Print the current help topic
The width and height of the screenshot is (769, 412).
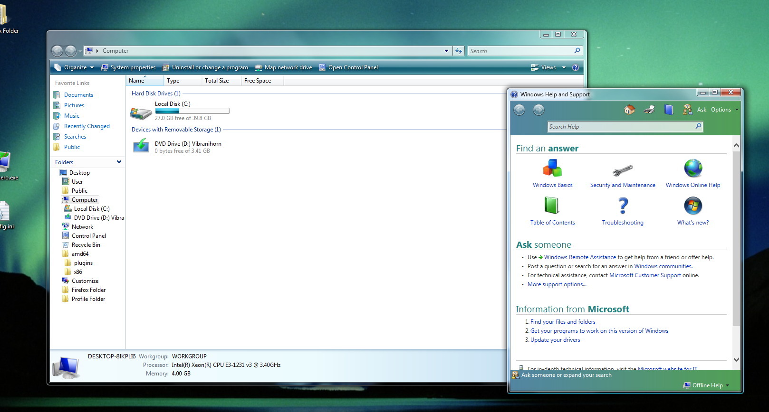[649, 110]
